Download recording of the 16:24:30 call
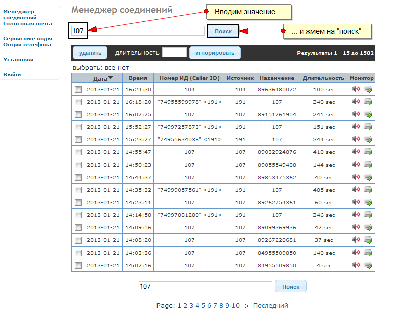Screen dimensions: 393x322 (368, 89)
